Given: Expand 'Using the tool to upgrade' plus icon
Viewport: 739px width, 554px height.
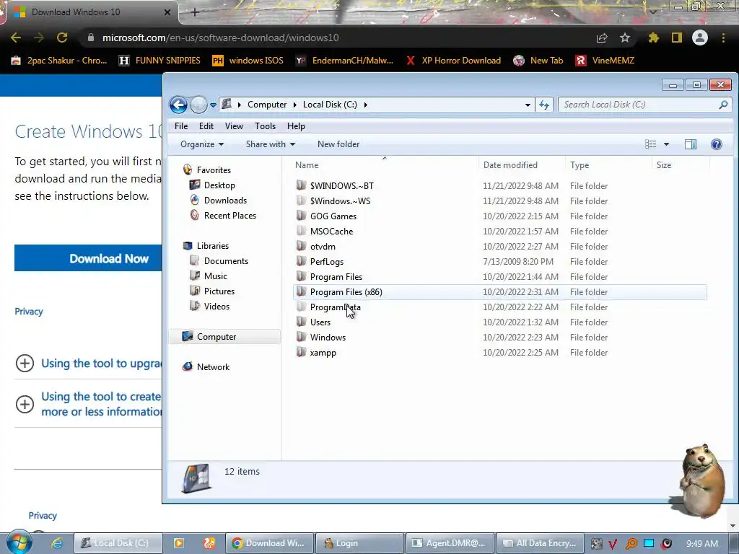Looking at the screenshot, I should point(25,364).
